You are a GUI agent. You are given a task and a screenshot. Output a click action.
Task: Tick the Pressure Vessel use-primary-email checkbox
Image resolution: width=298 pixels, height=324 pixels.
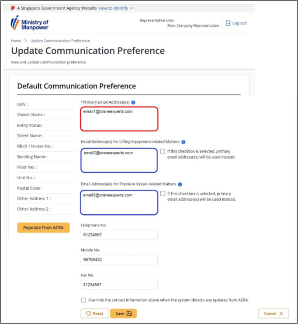pyautogui.click(x=163, y=193)
